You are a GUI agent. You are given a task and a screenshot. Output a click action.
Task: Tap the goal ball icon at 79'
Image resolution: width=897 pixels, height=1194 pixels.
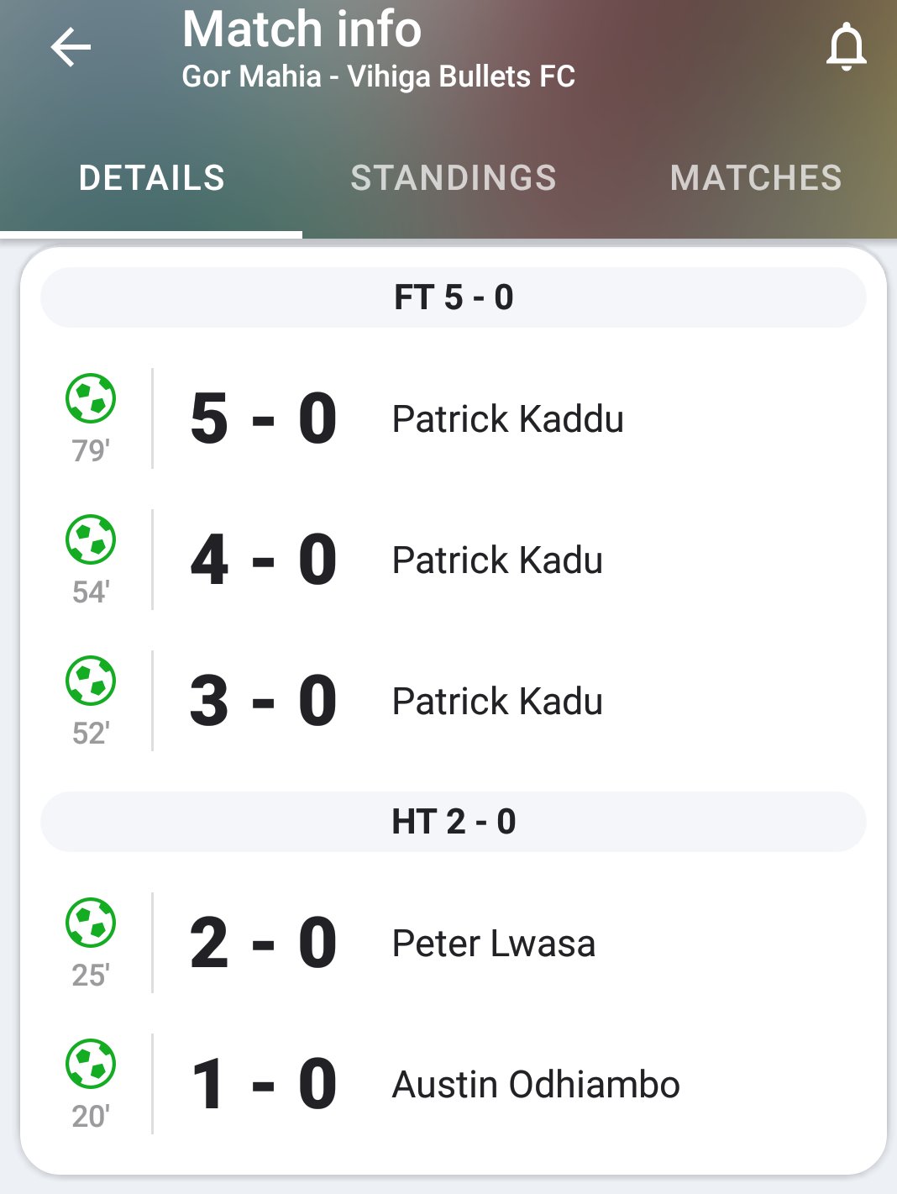[91, 398]
